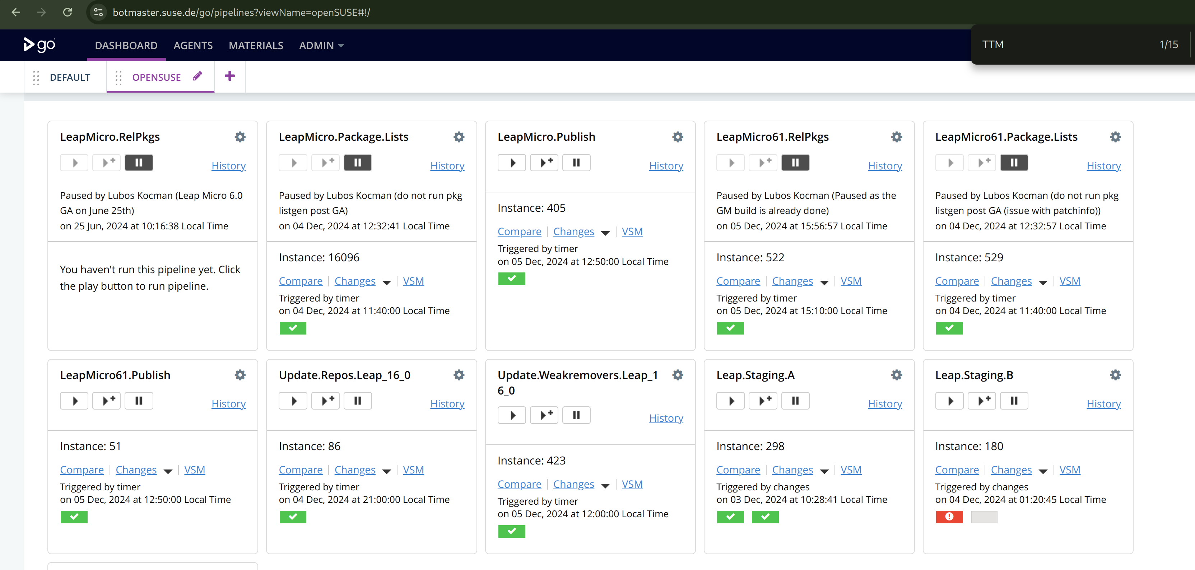Pause the LeapMicro.Publish pipeline
This screenshot has height=570, width=1195.
[576, 163]
